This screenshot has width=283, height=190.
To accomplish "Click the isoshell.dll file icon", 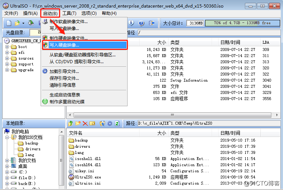I will (x=71, y=159).
